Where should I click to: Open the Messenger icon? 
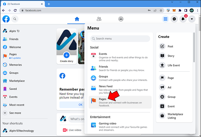click(x=174, y=19)
